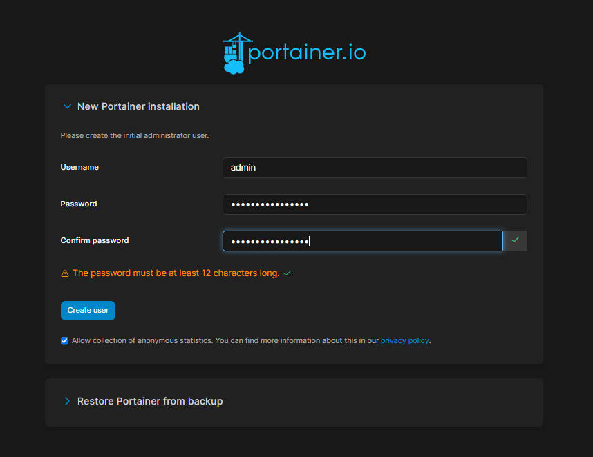Click the Username label

(x=79, y=167)
